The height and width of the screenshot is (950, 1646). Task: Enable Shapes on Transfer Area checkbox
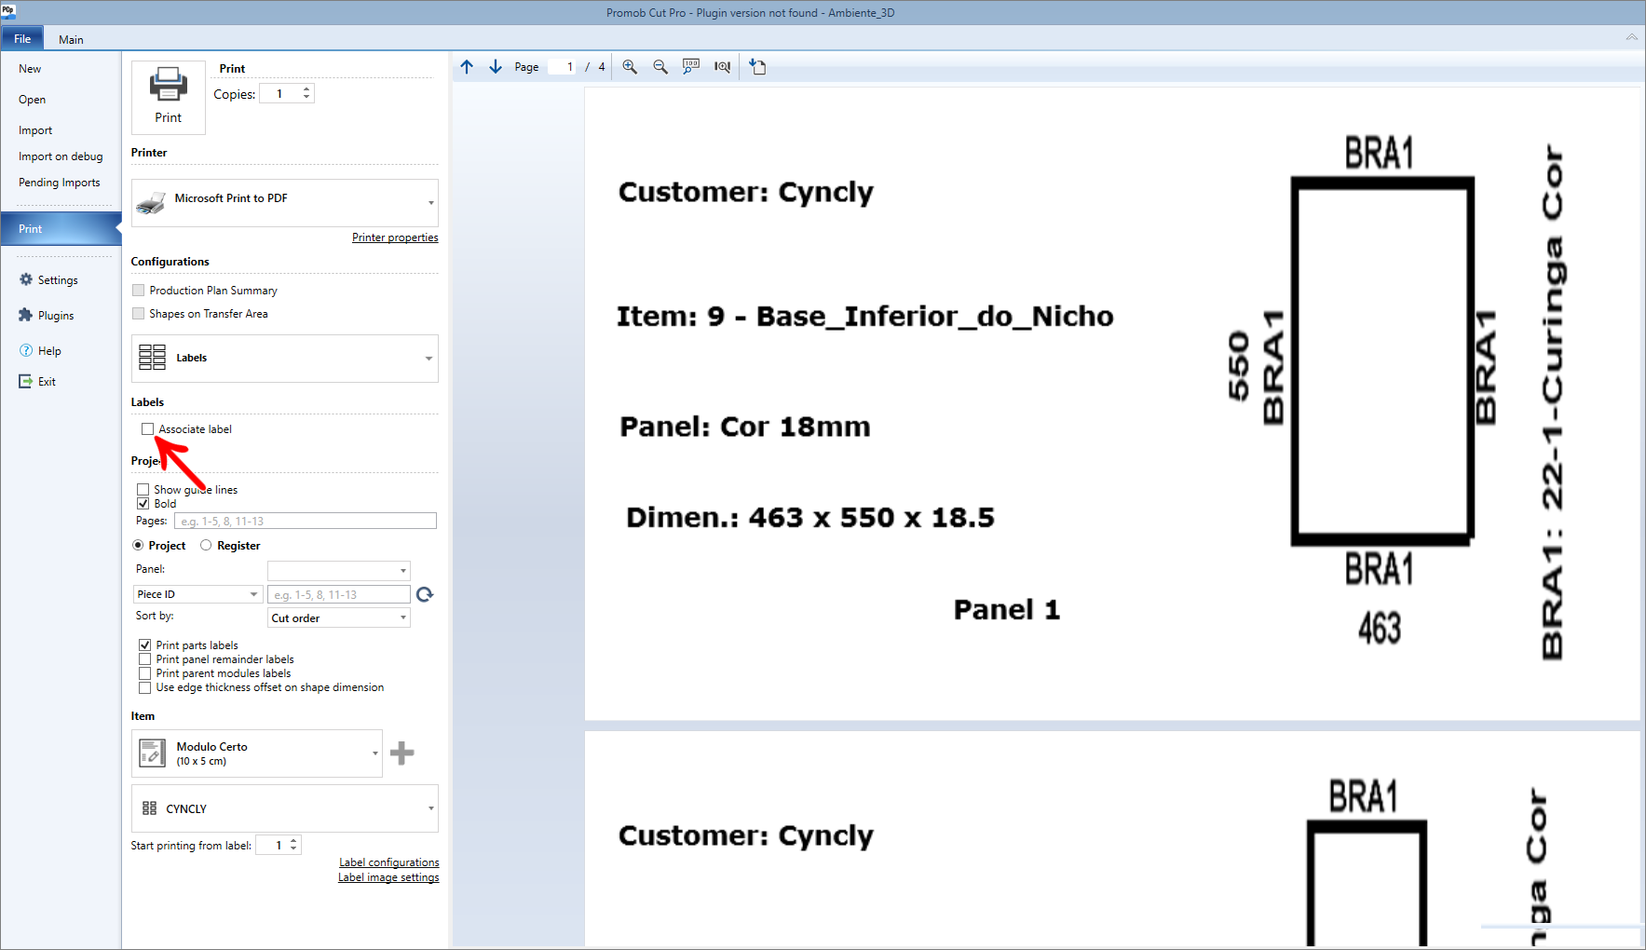tap(139, 314)
